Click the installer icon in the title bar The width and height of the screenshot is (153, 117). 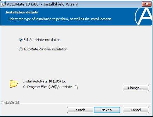point(3,4)
